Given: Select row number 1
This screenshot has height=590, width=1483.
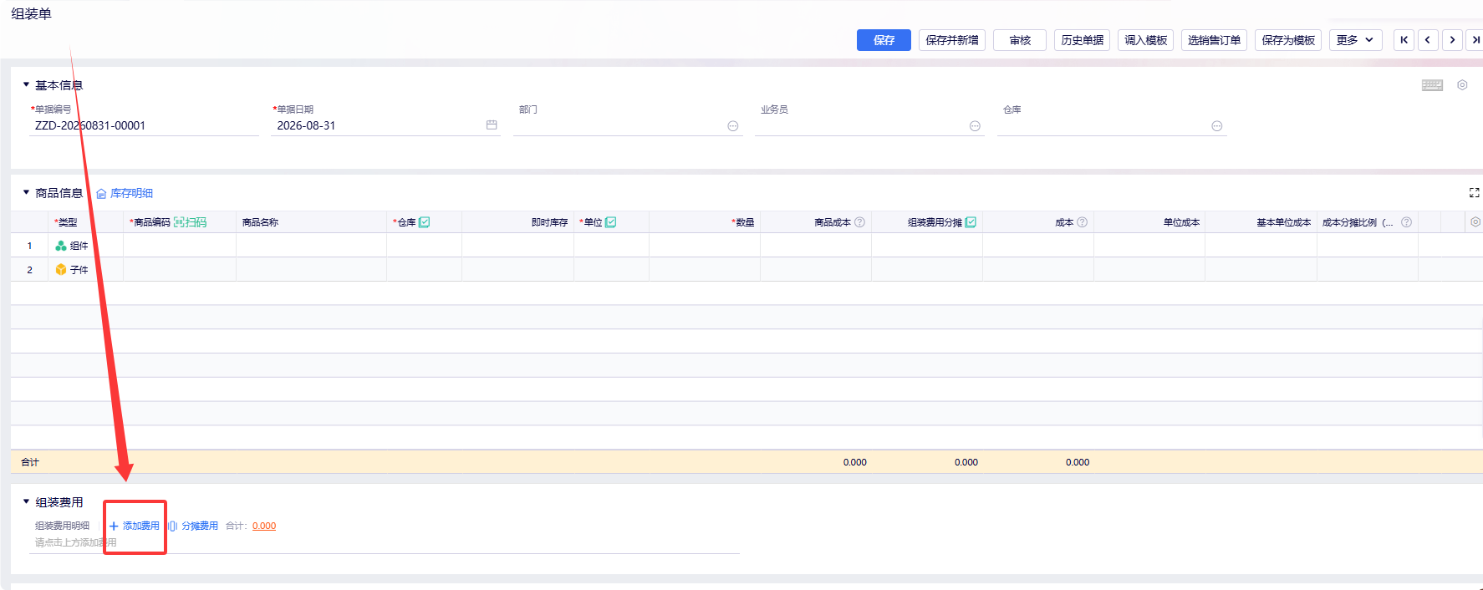Looking at the screenshot, I should tap(29, 246).
